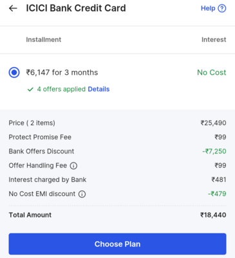Open the Help question mark icon
Image resolution: width=235 pixels, height=258 pixels.
[222, 8]
